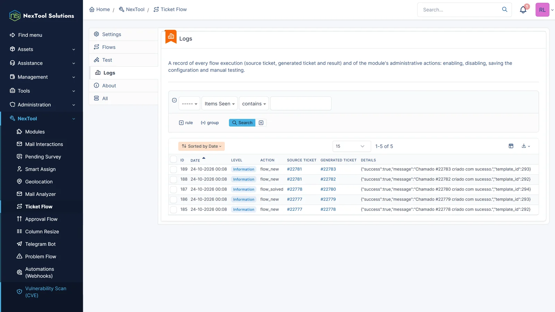Open generated ticket #22783 link
Viewport: 555px width, 312px height.
click(x=328, y=169)
